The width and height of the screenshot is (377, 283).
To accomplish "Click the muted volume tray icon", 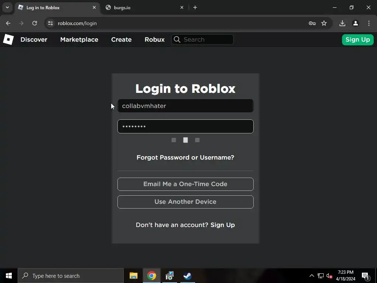I will click(x=329, y=276).
